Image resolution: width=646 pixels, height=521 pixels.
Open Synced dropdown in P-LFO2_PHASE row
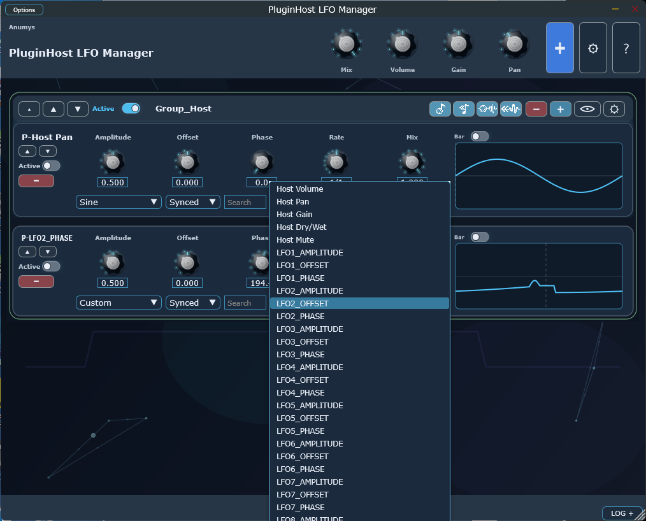[192, 303]
